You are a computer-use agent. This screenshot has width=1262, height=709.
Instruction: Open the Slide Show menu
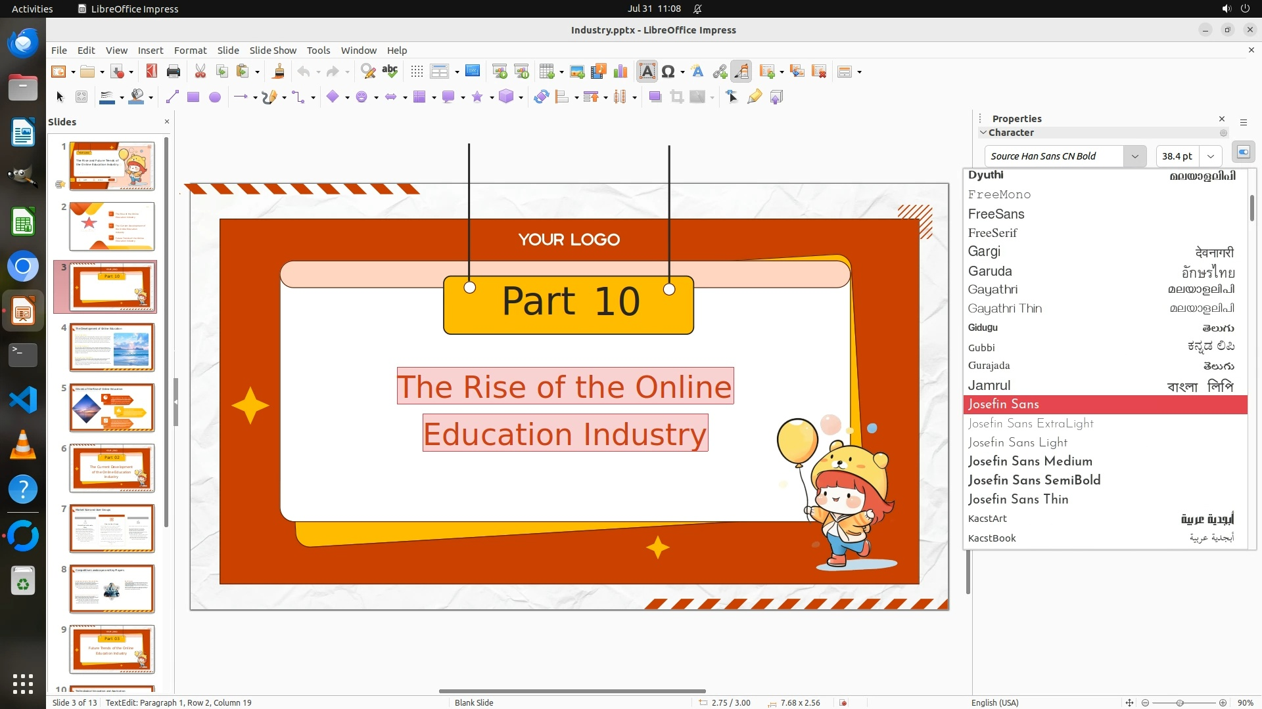tap(273, 50)
